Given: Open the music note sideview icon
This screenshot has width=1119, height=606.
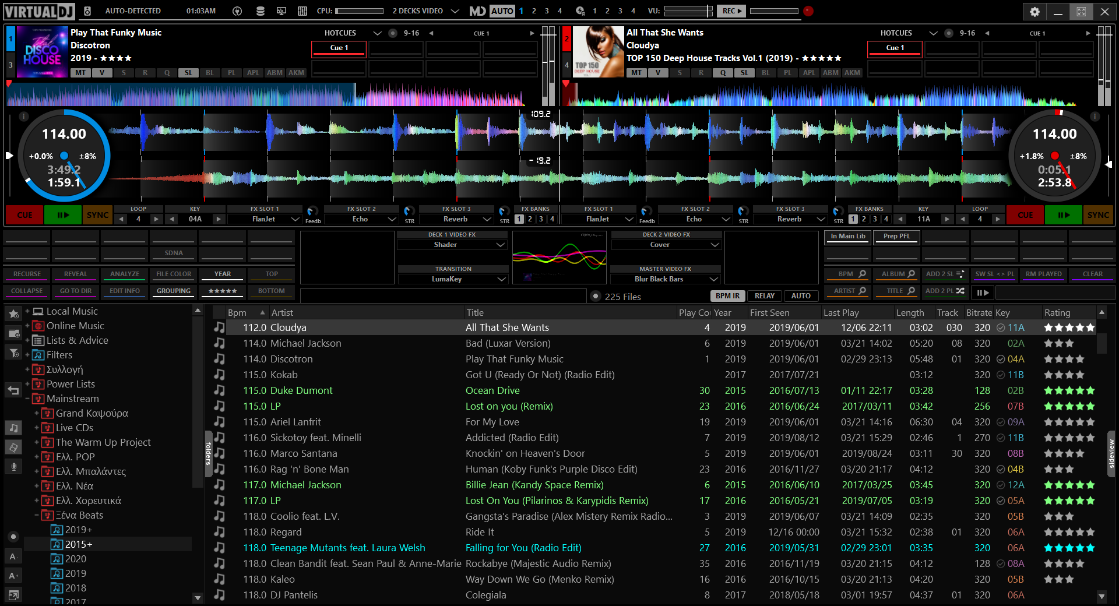Looking at the screenshot, I should point(13,428).
